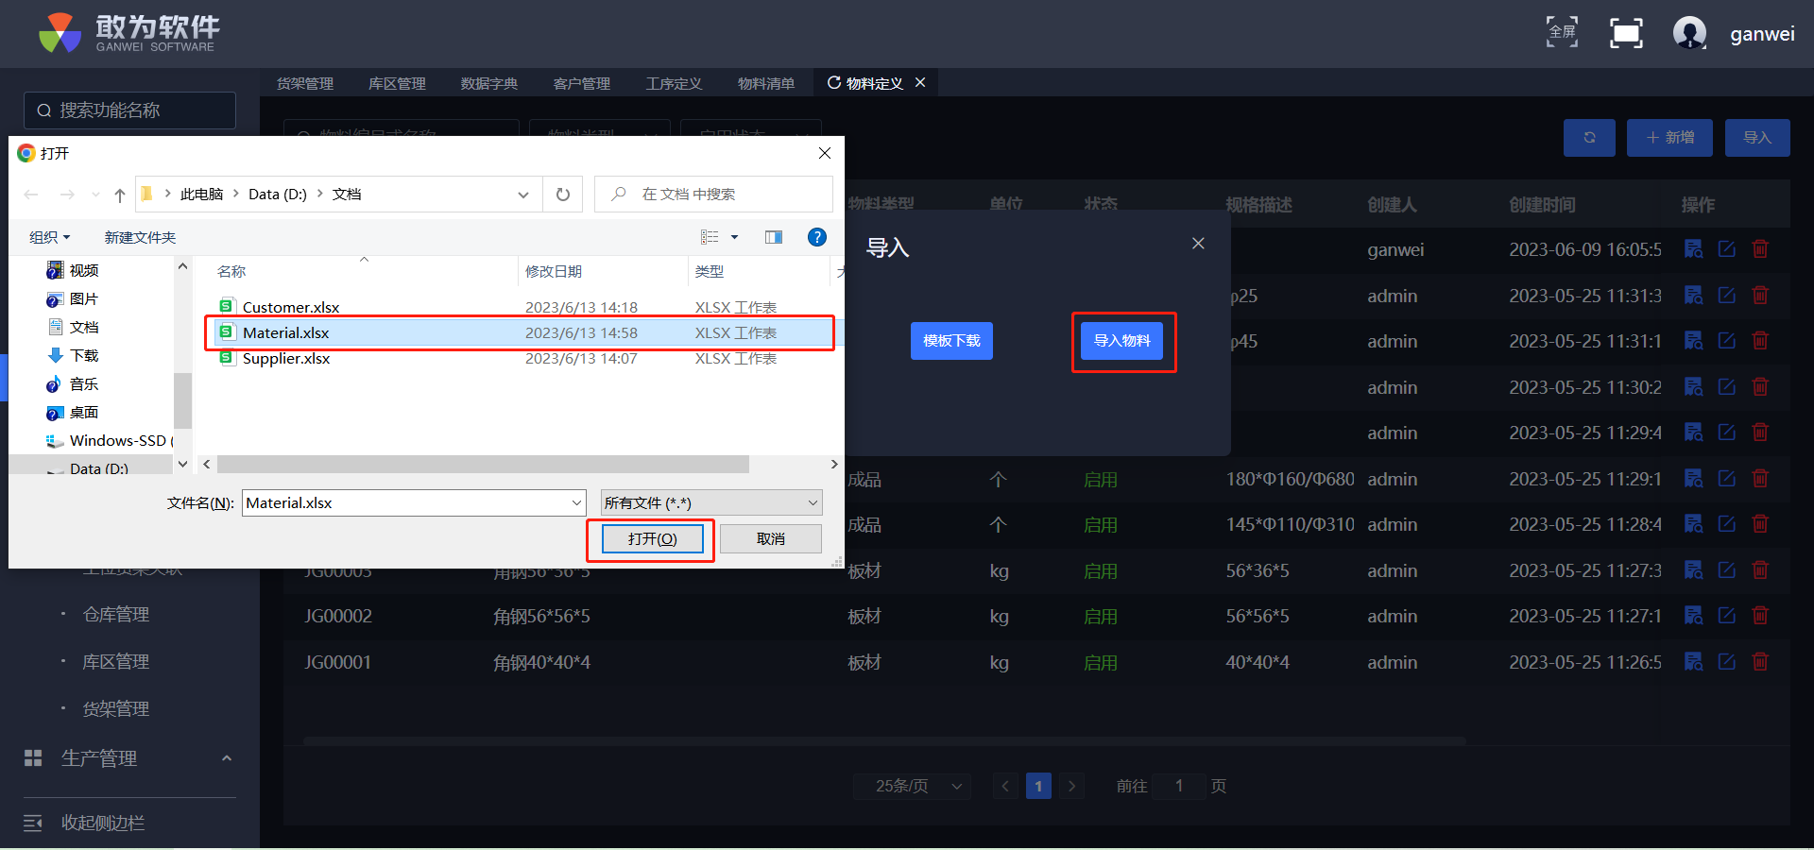Delete the row created 2023-05-25 11:31:1
Image resolution: width=1814 pixels, height=850 pixels.
pyautogui.click(x=1760, y=341)
